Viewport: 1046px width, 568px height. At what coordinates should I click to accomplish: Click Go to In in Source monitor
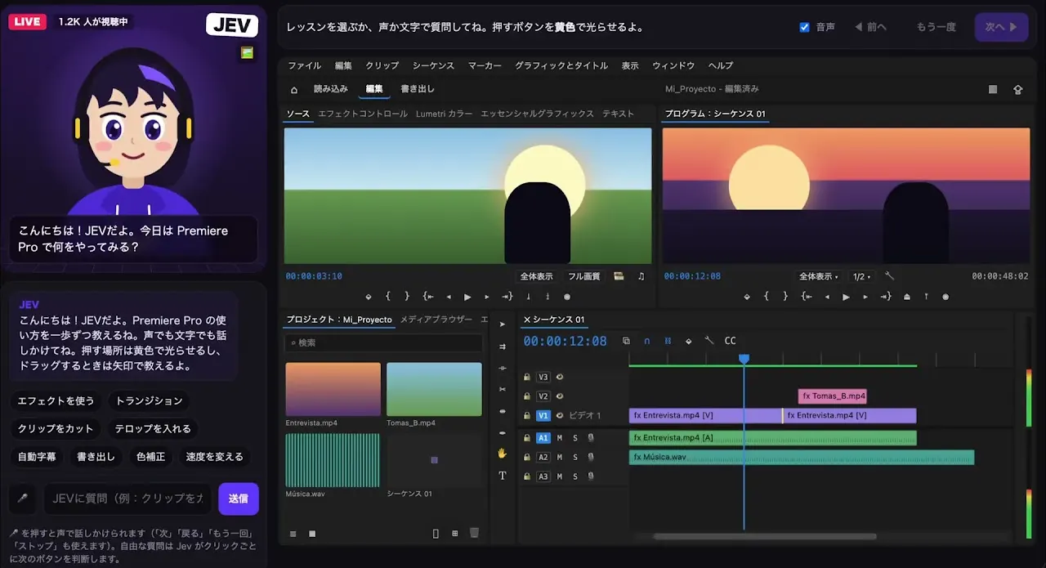click(428, 297)
